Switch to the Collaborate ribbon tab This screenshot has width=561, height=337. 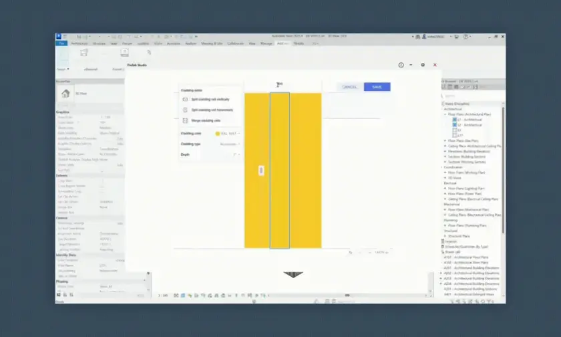[235, 43]
